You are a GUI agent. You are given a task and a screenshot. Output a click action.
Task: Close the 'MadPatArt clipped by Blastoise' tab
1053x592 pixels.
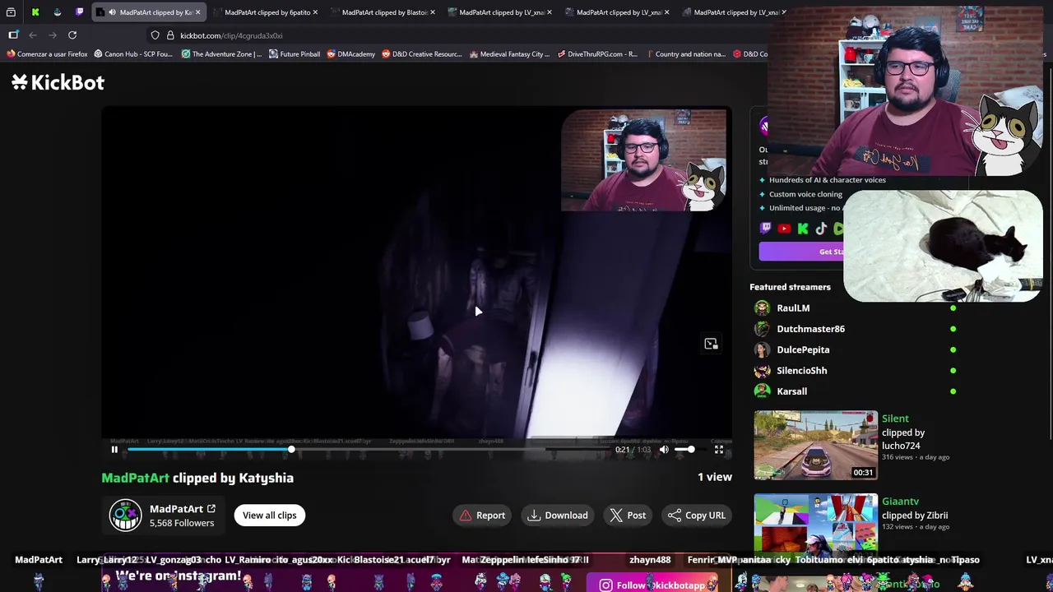click(432, 12)
